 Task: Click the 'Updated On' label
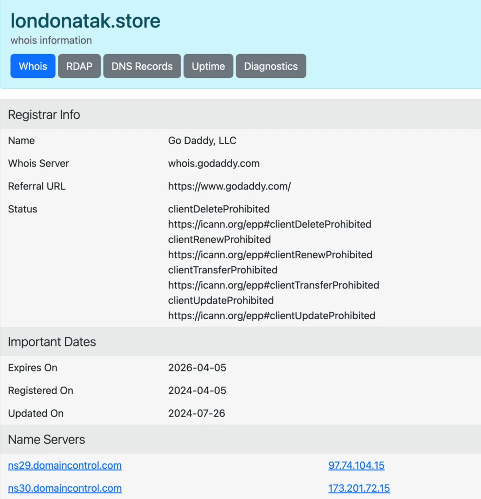[x=36, y=413]
